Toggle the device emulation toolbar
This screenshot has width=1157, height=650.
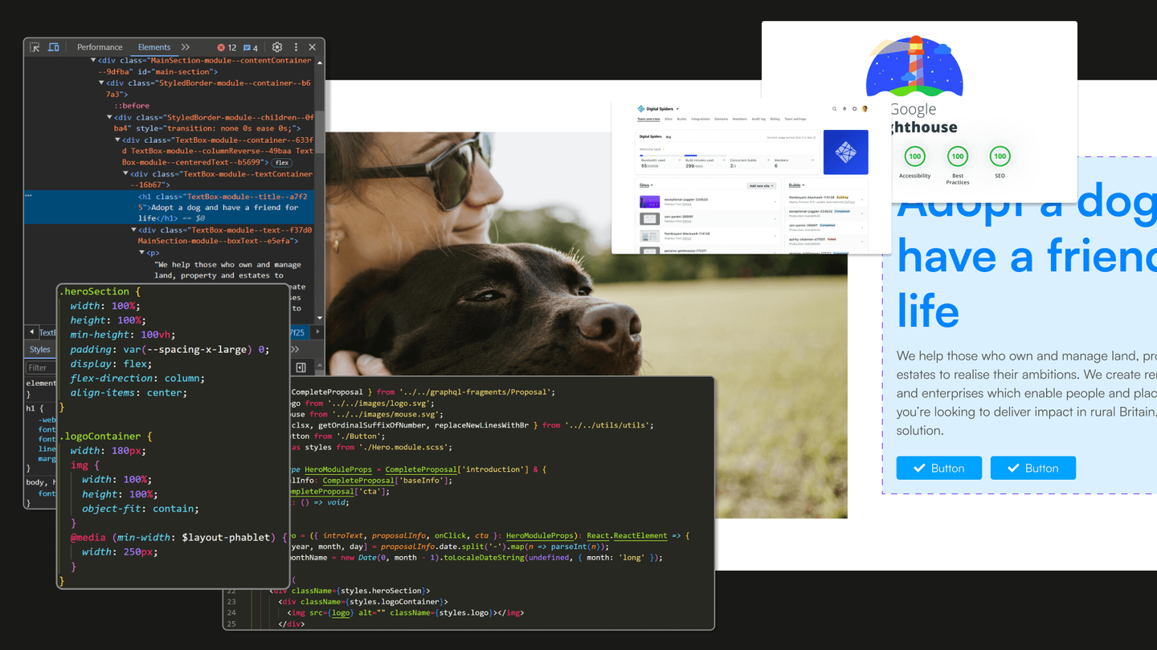[x=53, y=47]
